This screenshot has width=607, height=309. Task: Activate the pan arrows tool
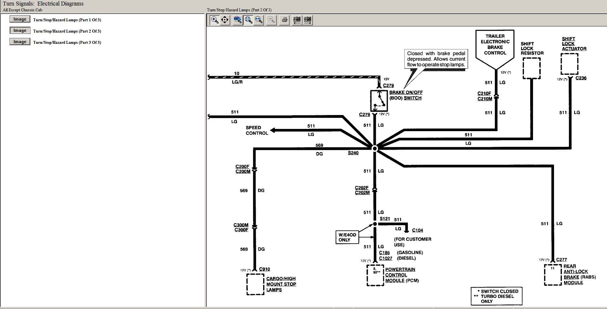225,20
